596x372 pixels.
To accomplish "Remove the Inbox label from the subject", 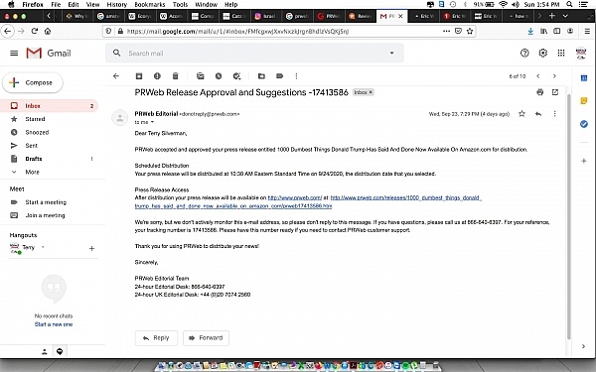I will [371, 92].
